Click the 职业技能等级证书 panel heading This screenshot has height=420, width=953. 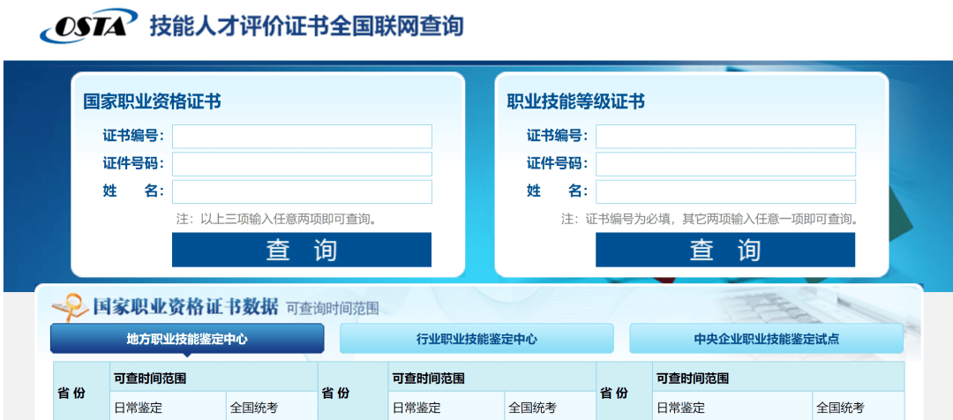click(x=575, y=101)
